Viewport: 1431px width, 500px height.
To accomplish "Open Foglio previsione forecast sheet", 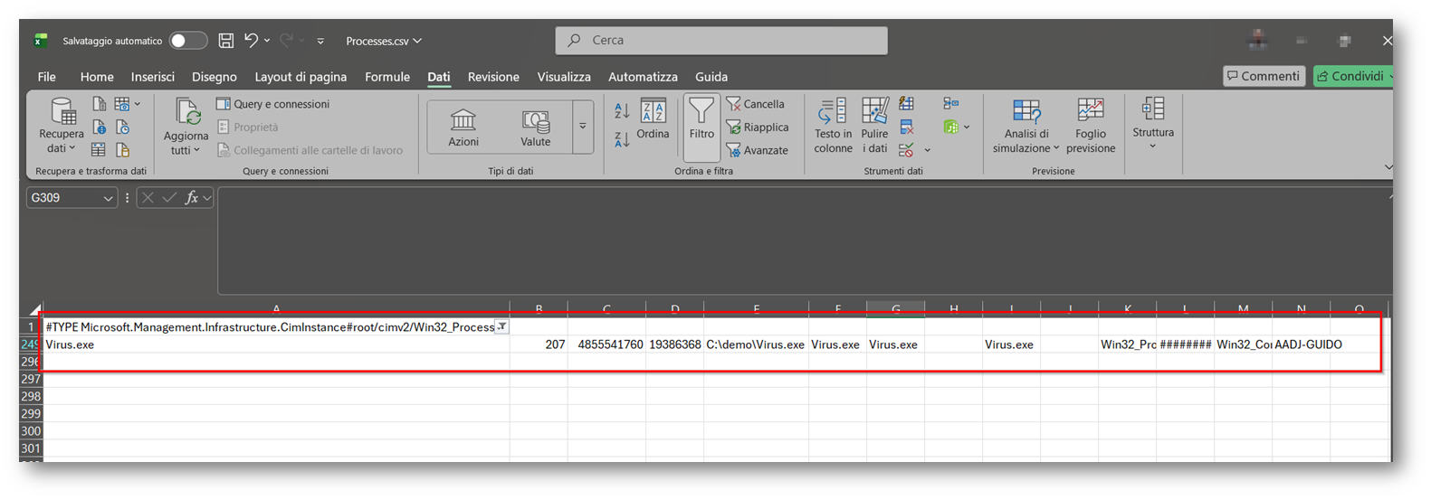I will point(1090,126).
